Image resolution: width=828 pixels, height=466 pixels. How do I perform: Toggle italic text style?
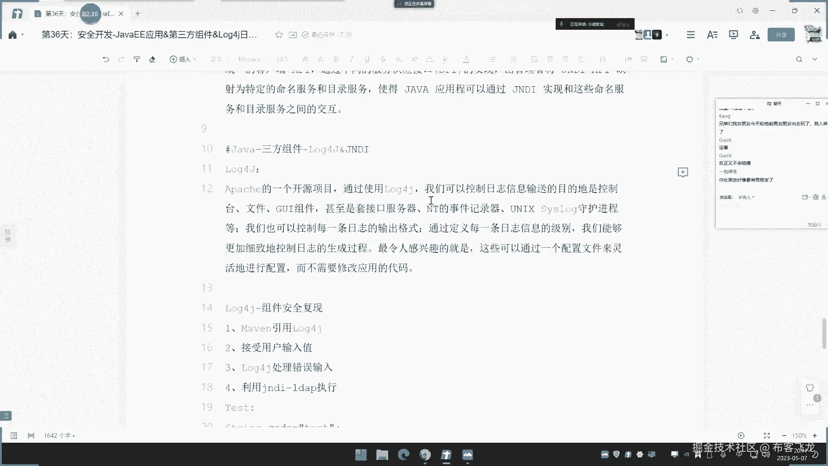point(351,59)
